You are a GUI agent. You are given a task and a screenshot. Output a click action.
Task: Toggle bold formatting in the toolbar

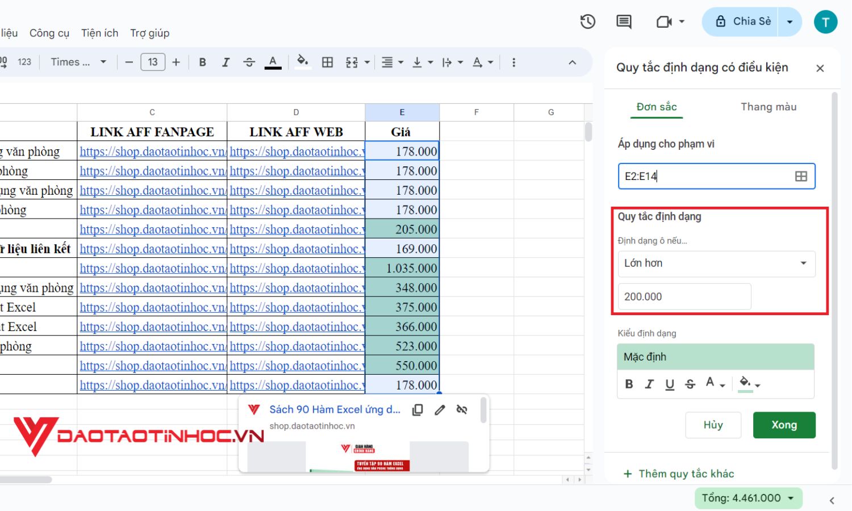tap(202, 62)
